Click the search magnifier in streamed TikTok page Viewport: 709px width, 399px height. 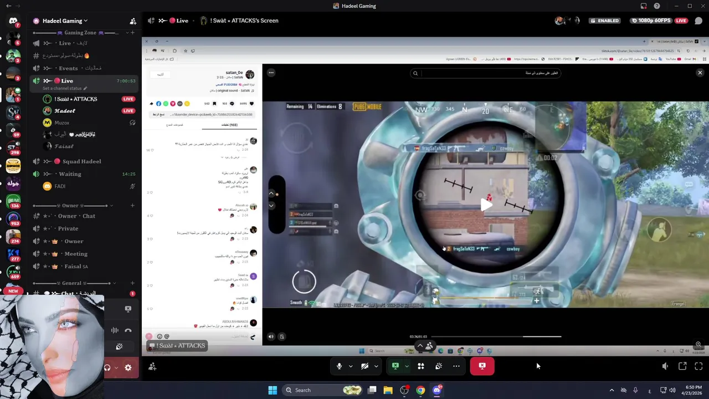(x=415, y=73)
